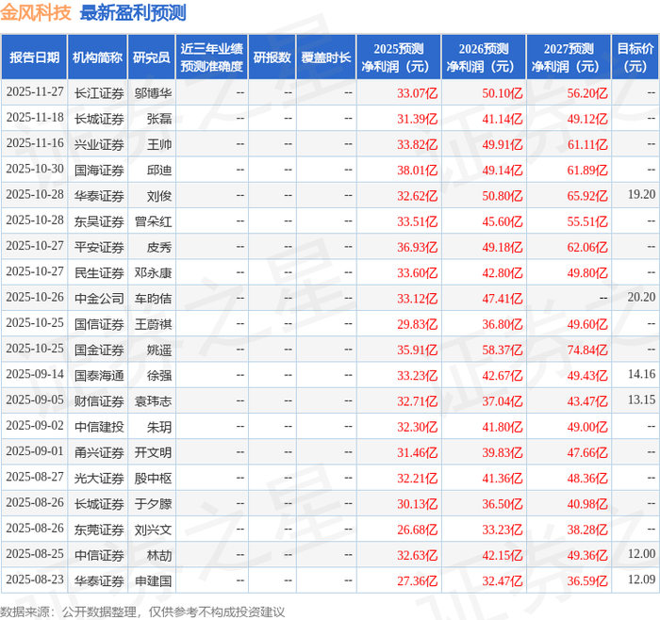Select the 机构简称 column header
The height and width of the screenshot is (620, 660).
click(x=97, y=57)
